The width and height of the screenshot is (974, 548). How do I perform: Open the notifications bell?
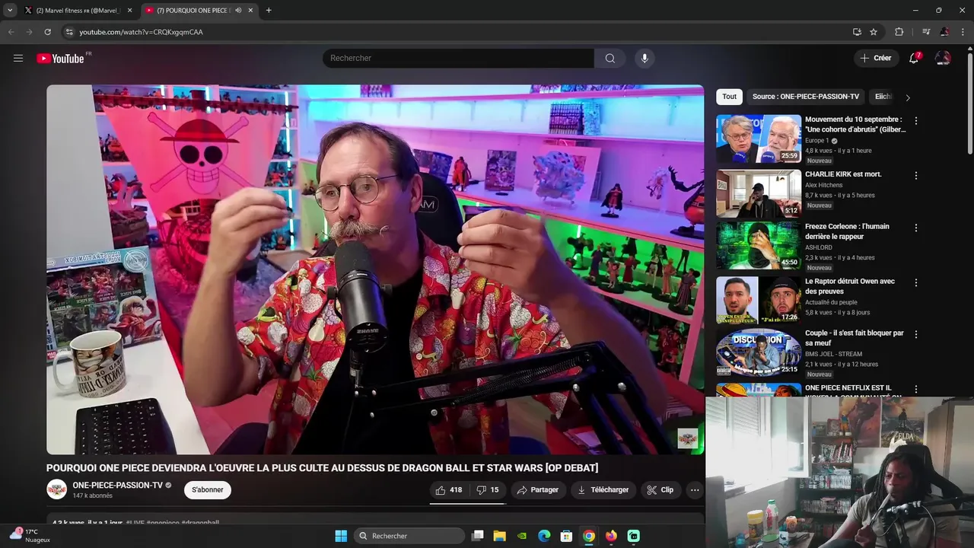click(x=914, y=58)
